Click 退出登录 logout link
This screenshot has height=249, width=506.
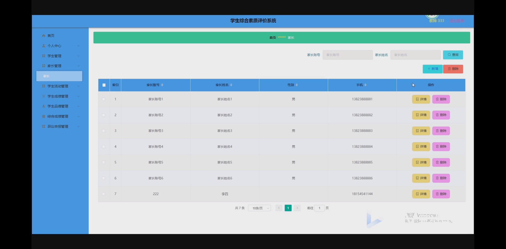pyautogui.click(x=457, y=21)
